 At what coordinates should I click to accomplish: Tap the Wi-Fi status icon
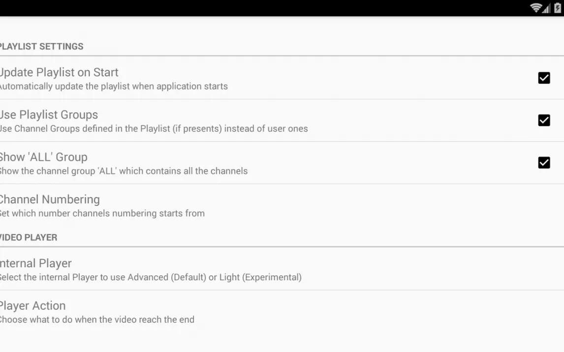point(536,8)
